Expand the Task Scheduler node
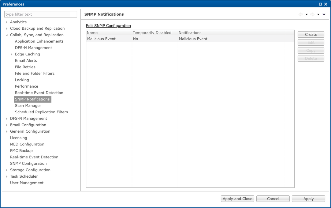 coord(7,176)
